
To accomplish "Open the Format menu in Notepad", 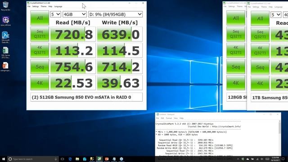I will pyautogui.click(x=169, y=118).
